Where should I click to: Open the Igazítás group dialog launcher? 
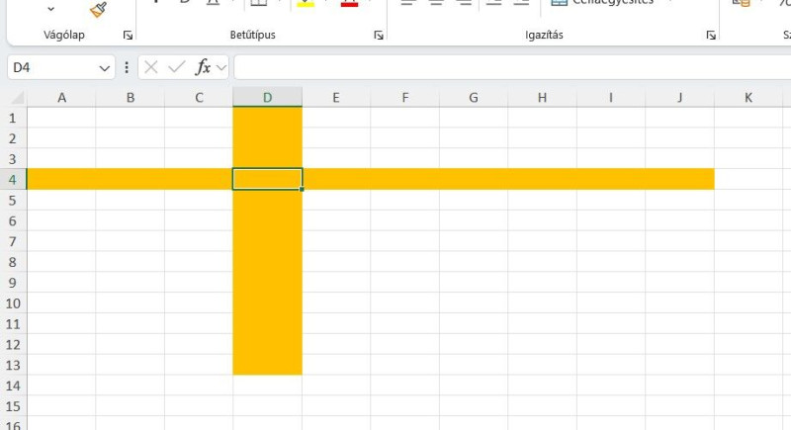711,35
